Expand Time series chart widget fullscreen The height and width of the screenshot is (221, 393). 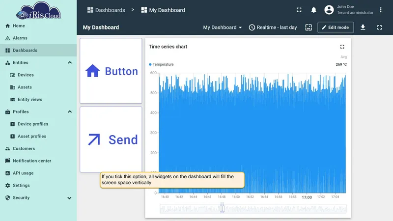tap(342, 47)
